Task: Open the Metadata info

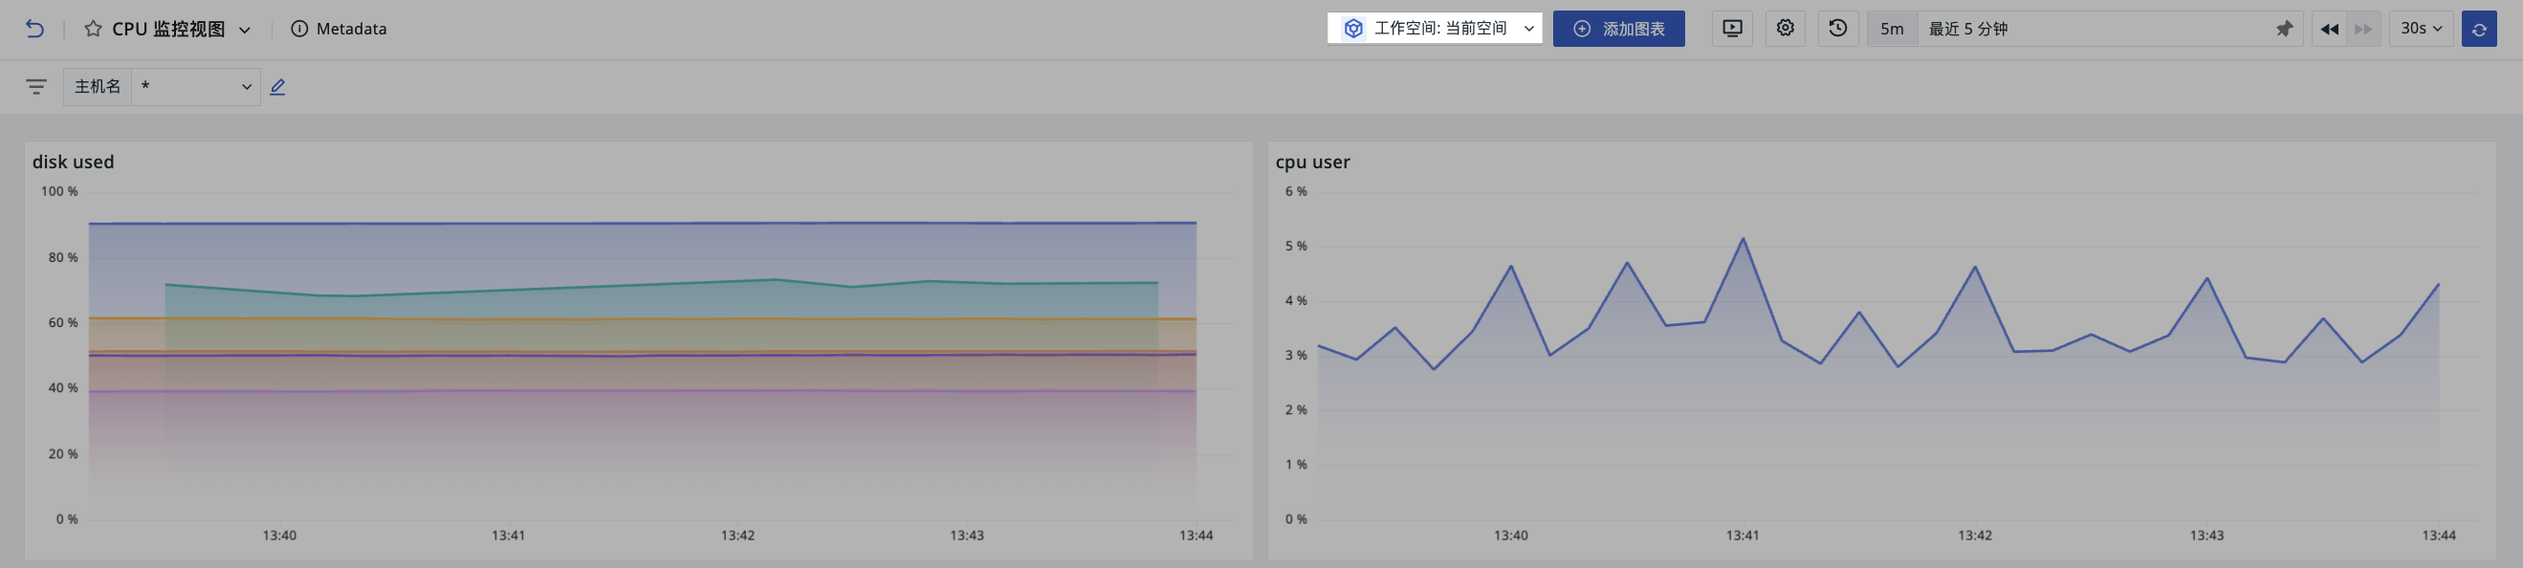Action: 339,30
